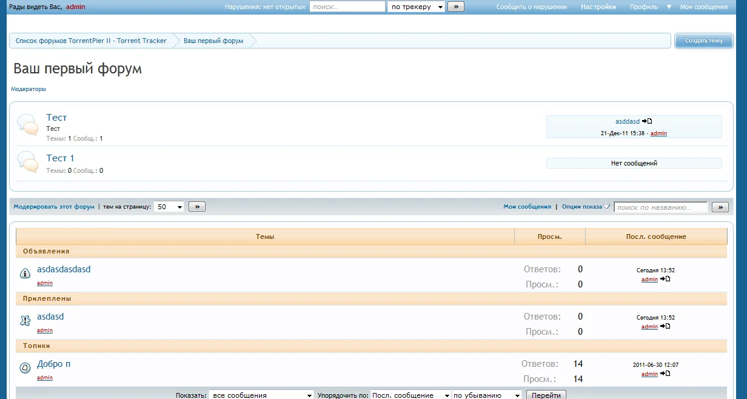The height and width of the screenshot is (399, 747).
Task: Open the Модерировать этот форум link
Action: coord(54,207)
